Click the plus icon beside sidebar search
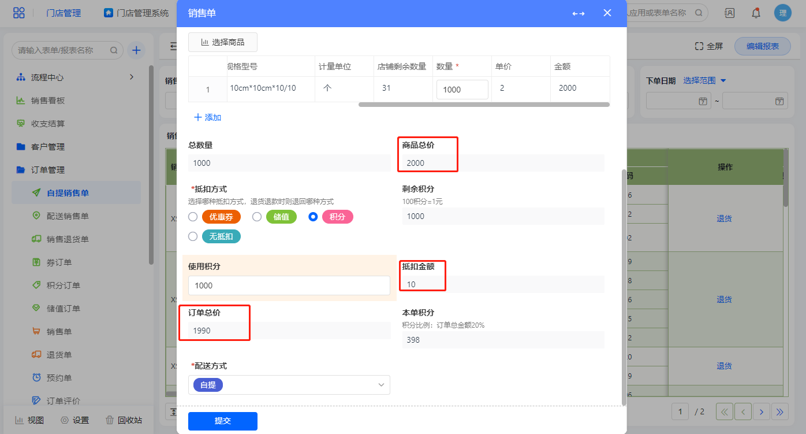The height and width of the screenshot is (434, 806). click(x=136, y=50)
